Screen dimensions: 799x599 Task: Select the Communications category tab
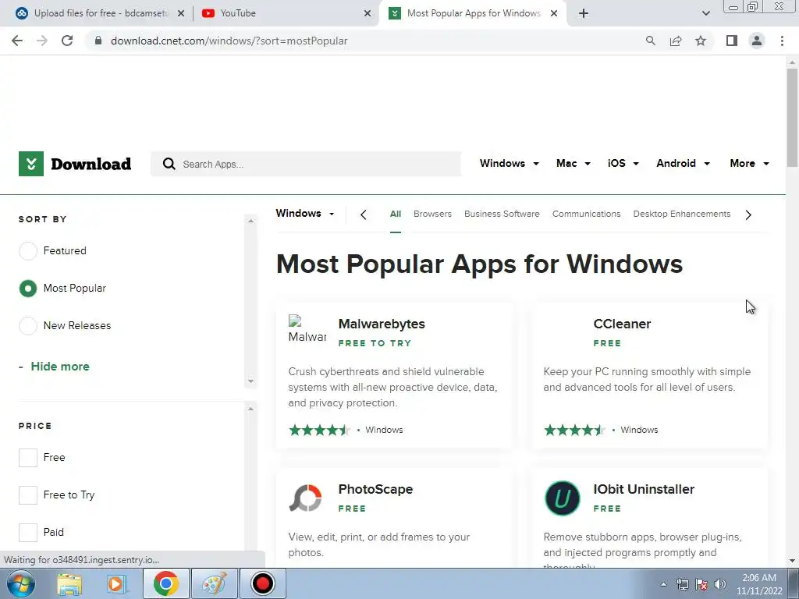(x=587, y=214)
